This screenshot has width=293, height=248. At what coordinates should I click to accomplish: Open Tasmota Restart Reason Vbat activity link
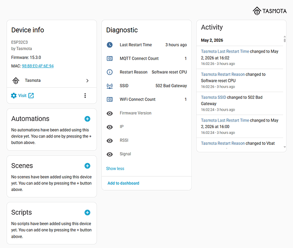click(223, 143)
